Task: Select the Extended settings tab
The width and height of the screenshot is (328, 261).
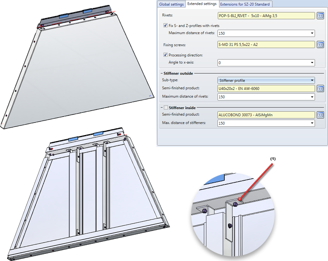Action: point(202,4)
